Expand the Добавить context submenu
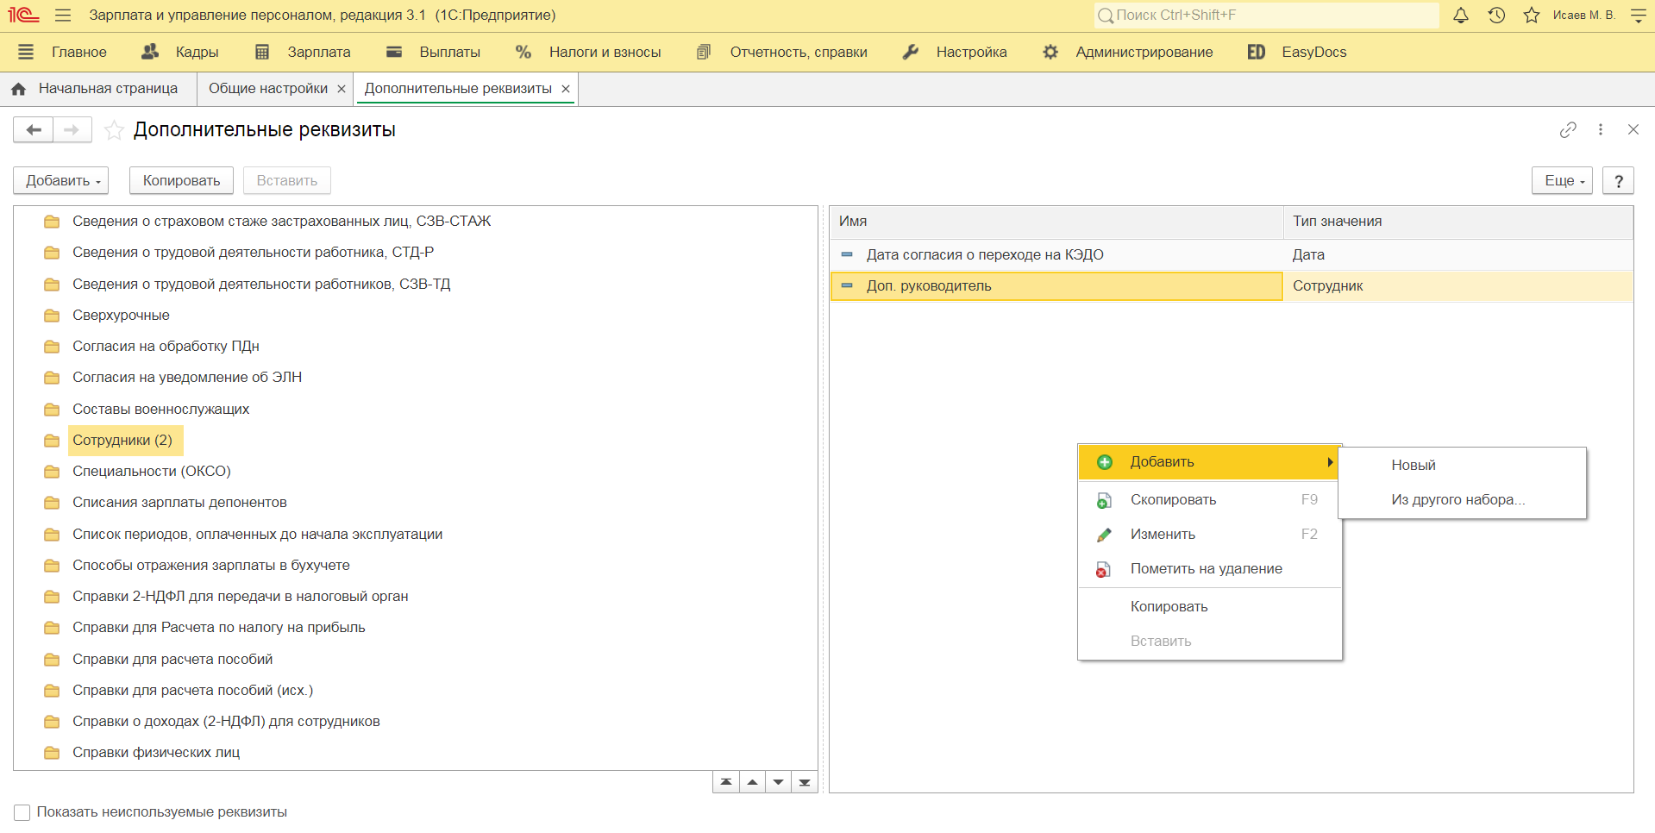The image size is (1655, 833). (1209, 462)
